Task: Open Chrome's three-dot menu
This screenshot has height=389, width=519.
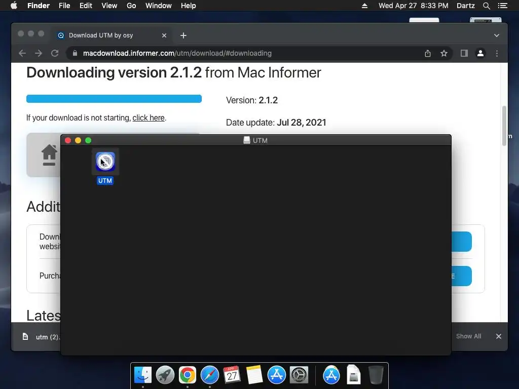Action: (x=497, y=53)
